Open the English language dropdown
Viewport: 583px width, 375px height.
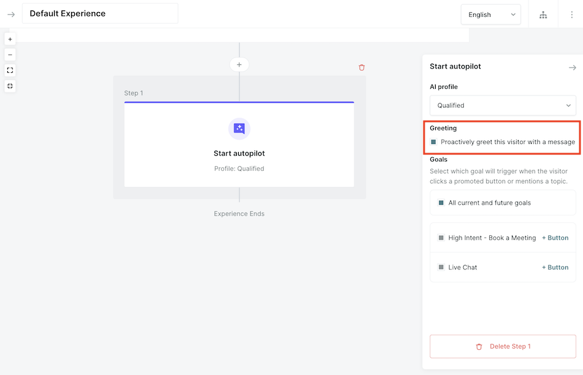[491, 15]
